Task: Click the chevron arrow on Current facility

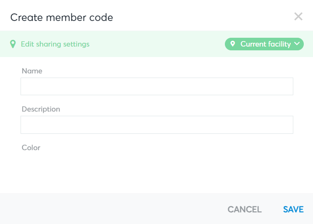Action: pyautogui.click(x=297, y=44)
